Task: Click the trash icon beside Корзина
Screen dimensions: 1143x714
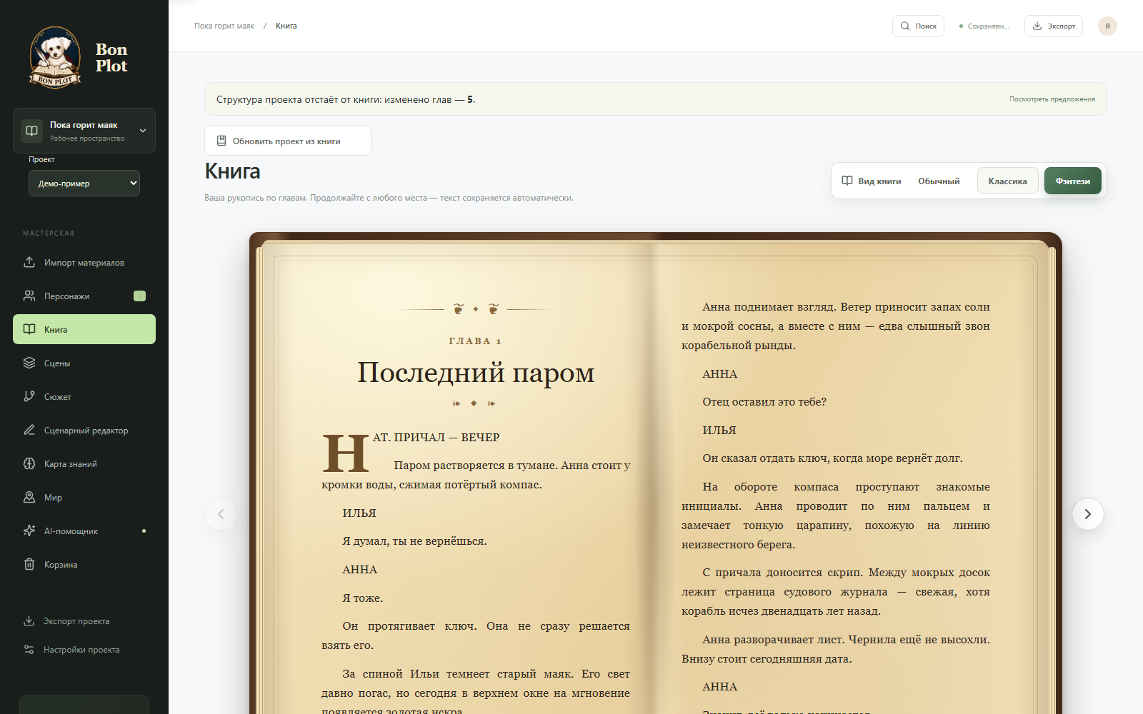Action: pos(29,564)
